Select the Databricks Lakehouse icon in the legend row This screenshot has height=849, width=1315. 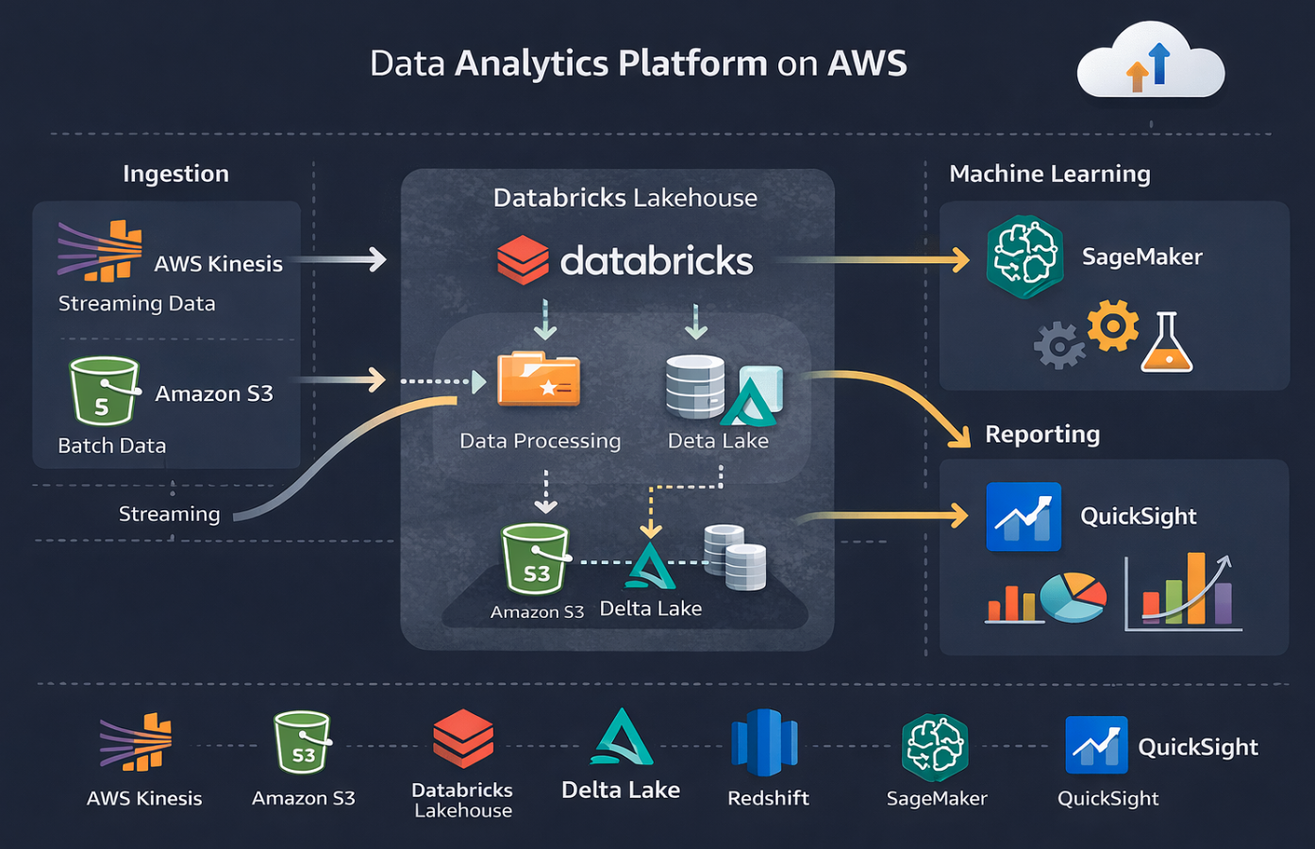[463, 739]
